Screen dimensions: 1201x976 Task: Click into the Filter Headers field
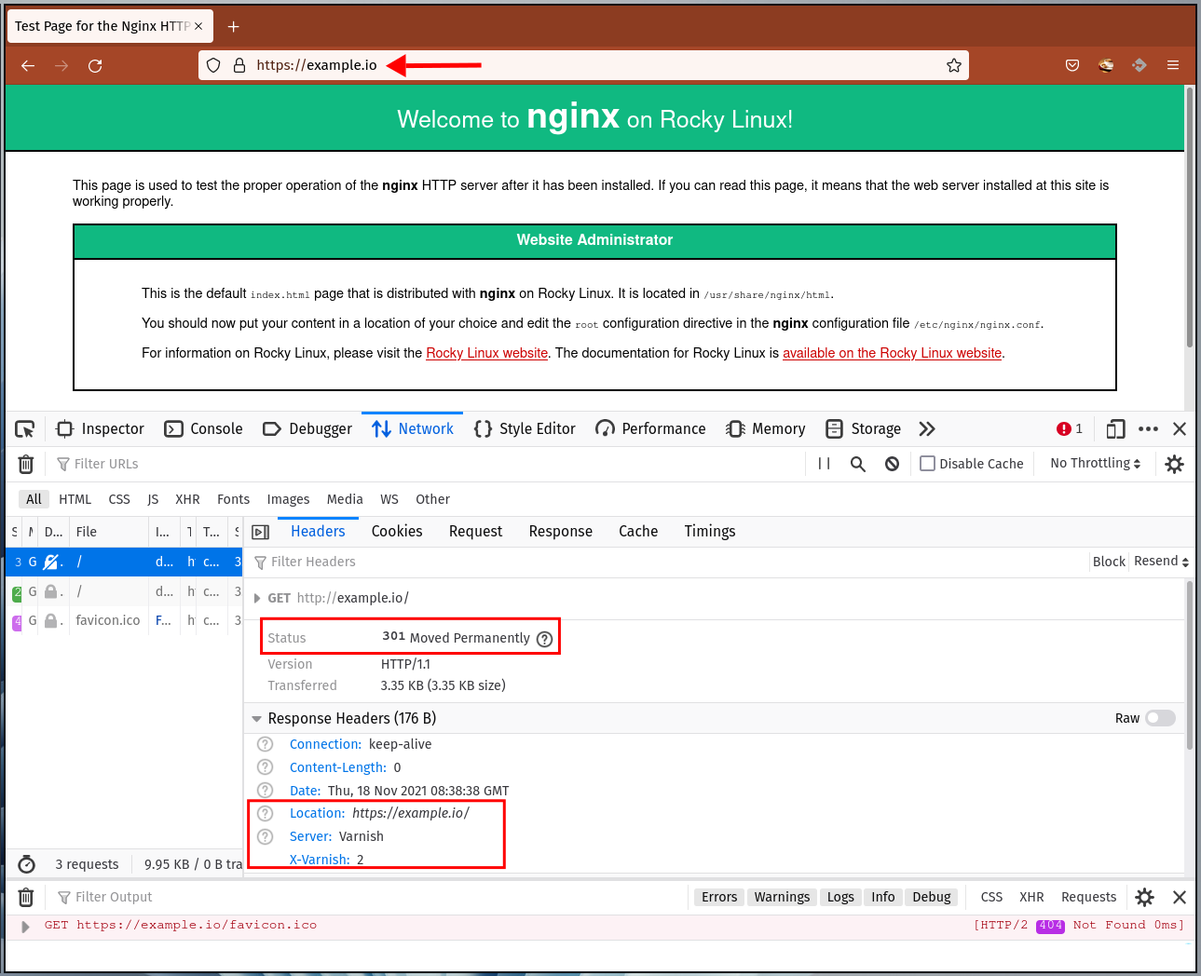(x=668, y=562)
